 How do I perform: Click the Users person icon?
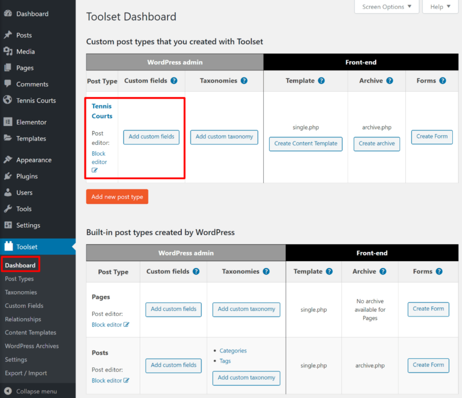(x=8, y=192)
